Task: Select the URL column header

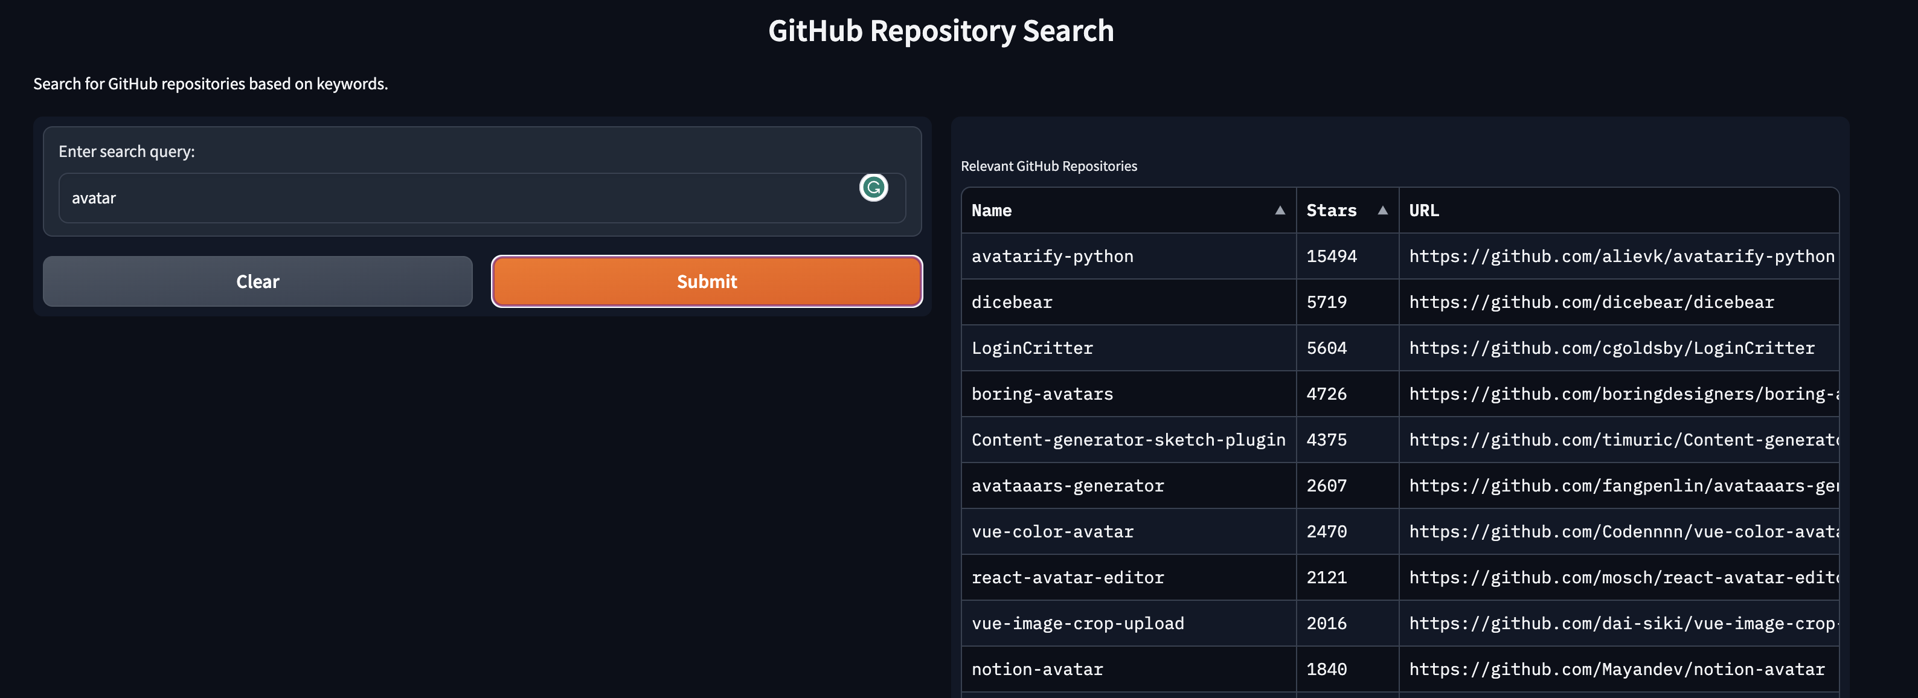Action: [1618, 211]
